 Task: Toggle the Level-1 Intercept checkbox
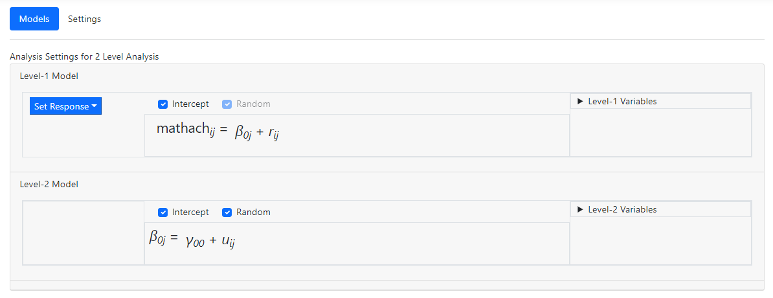tap(163, 104)
